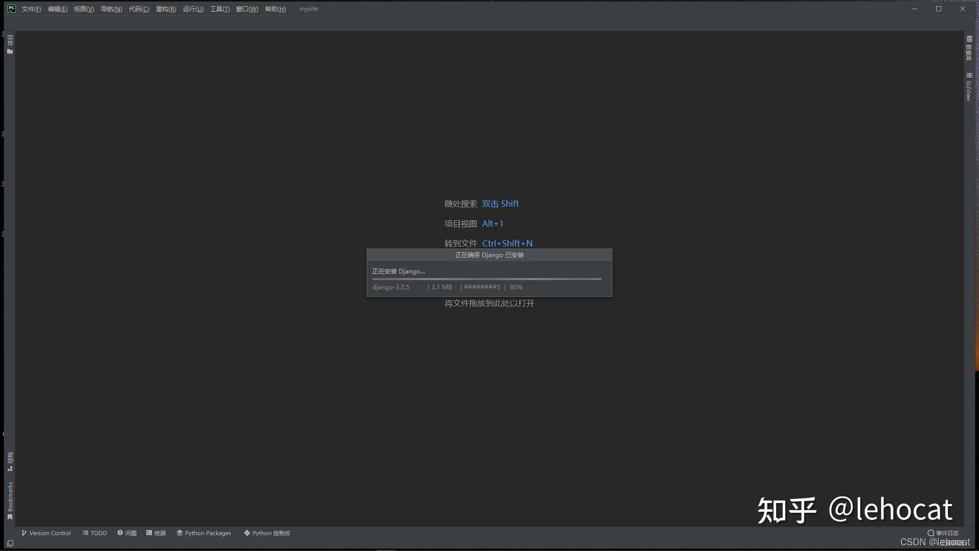Show the 数据库 database side panel
The image size is (979, 551).
tap(969, 49)
